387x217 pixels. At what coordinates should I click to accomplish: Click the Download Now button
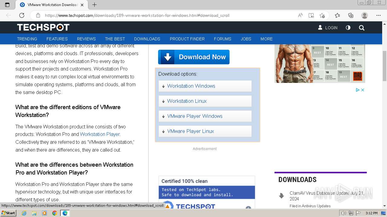(194, 57)
